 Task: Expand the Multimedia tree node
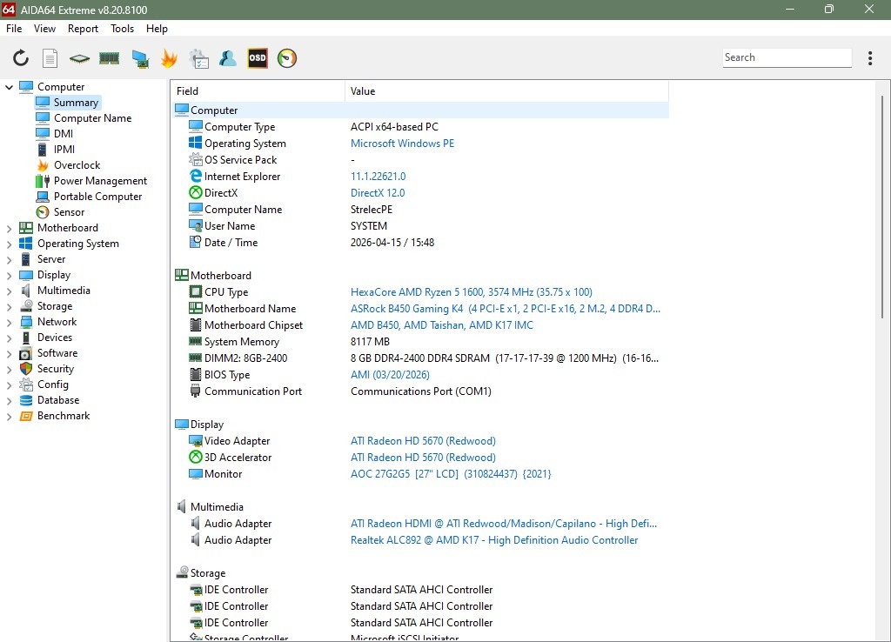click(x=9, y=291)
